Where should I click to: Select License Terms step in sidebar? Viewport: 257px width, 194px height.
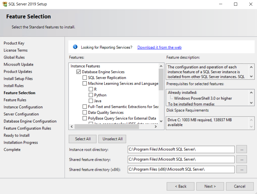pos(15,50)
